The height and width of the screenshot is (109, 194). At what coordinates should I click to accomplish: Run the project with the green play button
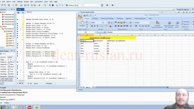pos(39,5)
